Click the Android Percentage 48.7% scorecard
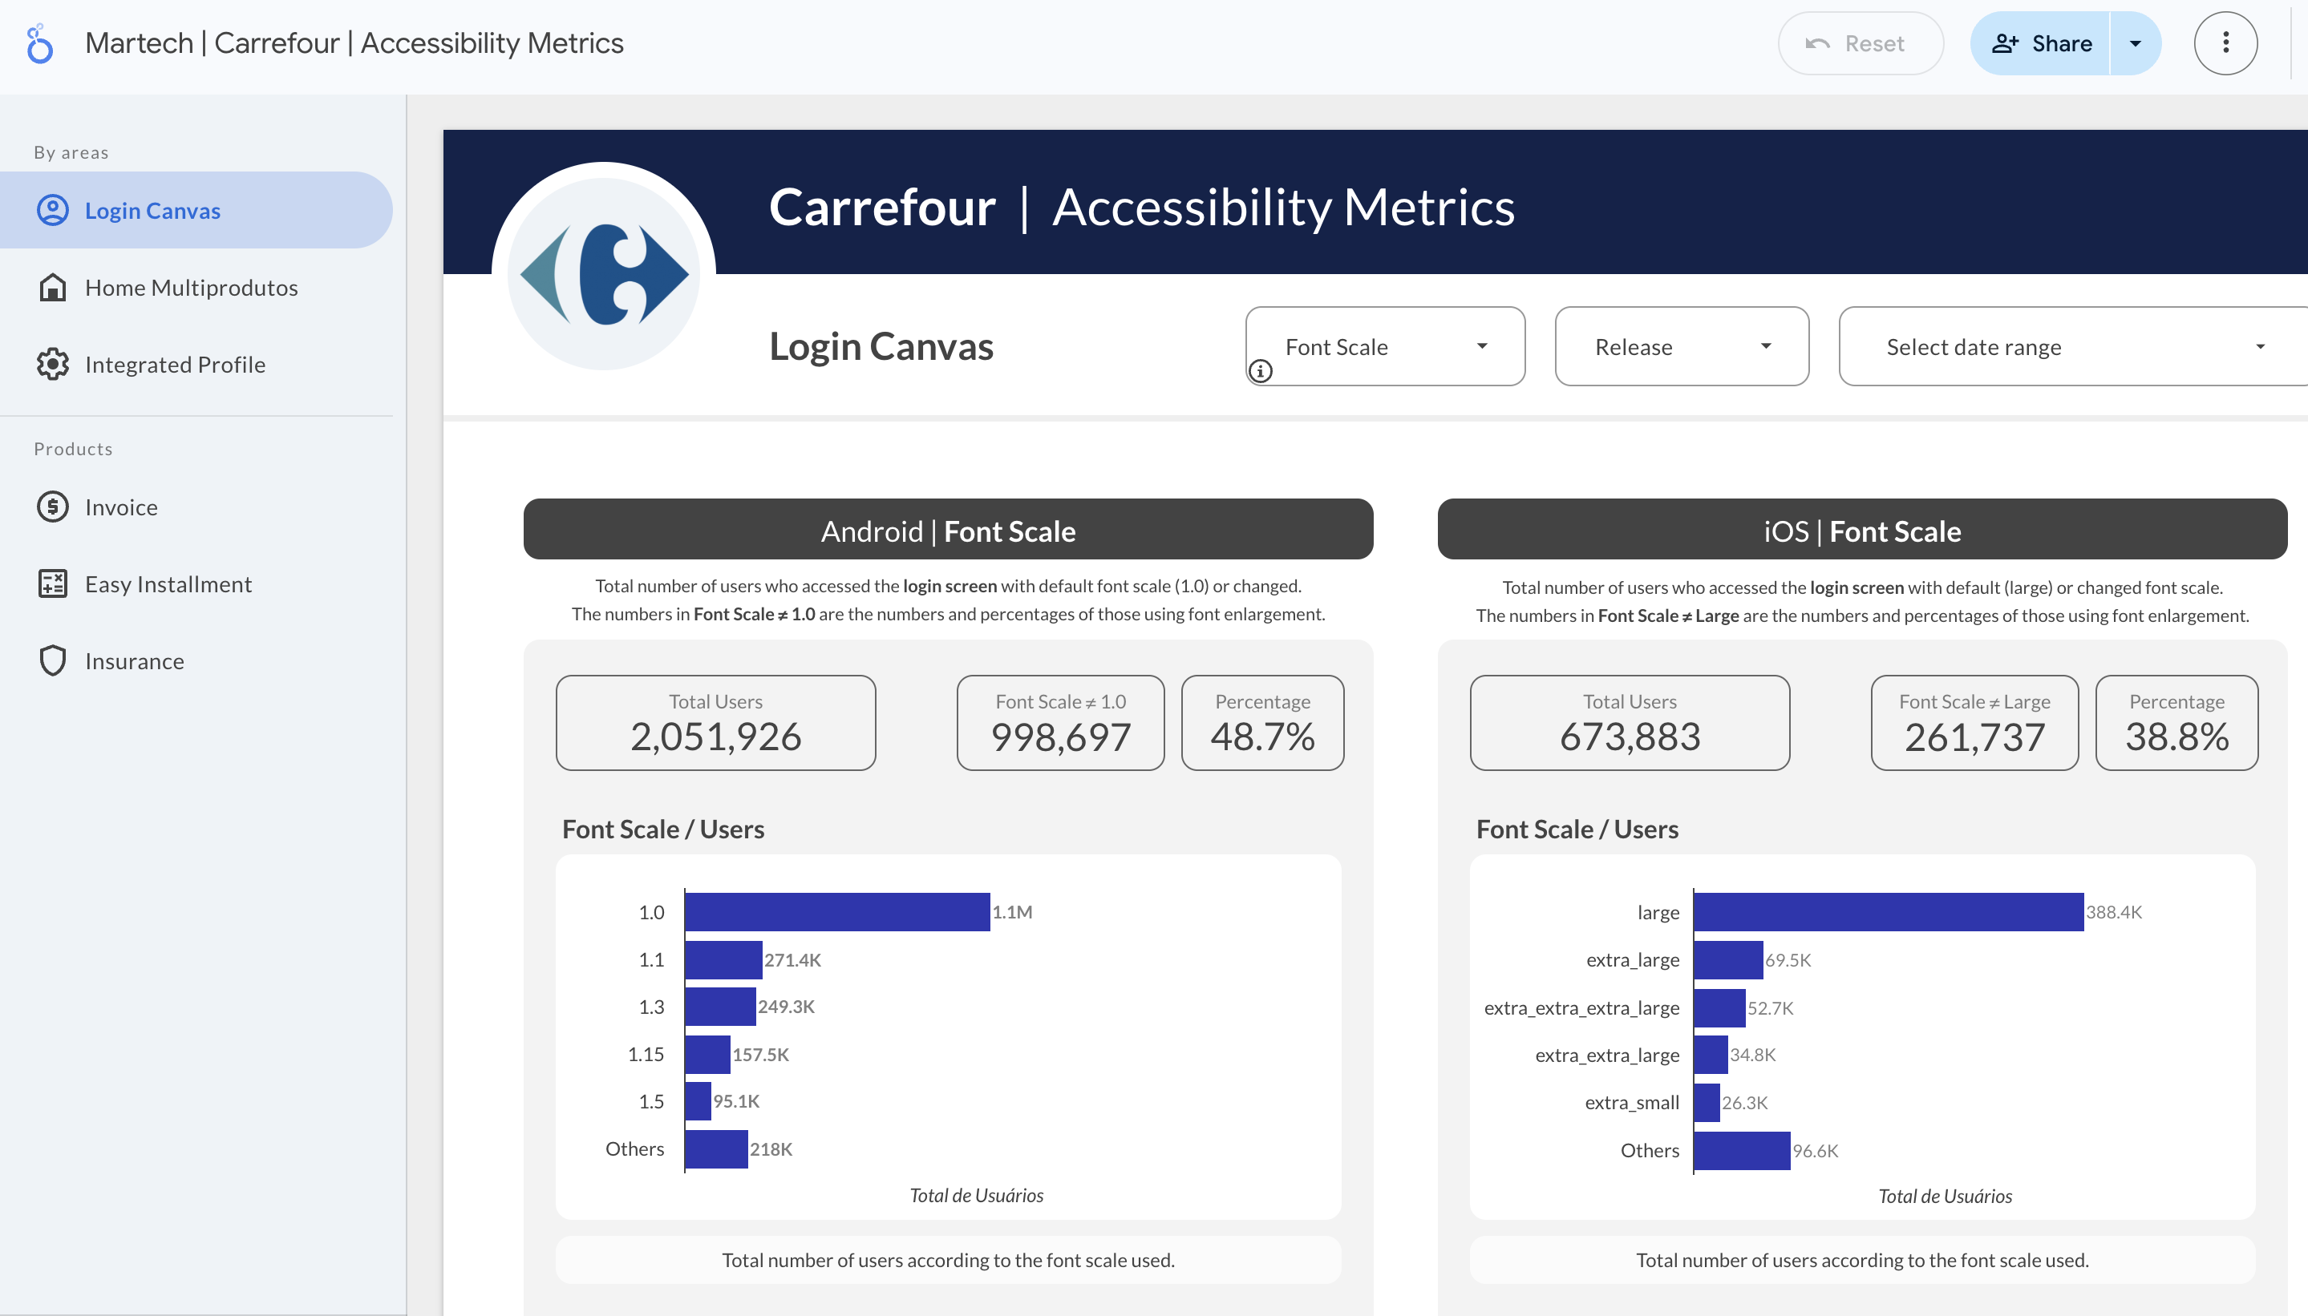2308x1316 pixels. (x=1261, y=722)
